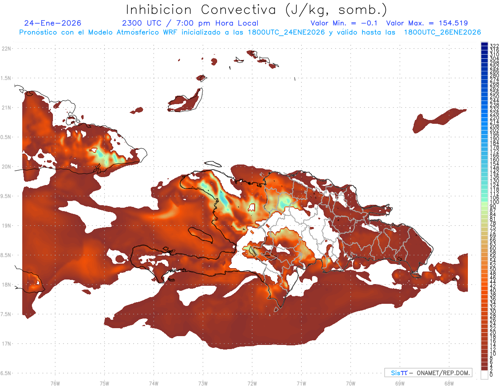Click the "0" color scale label
Screen dimensions: 504x389
point(491,375)
